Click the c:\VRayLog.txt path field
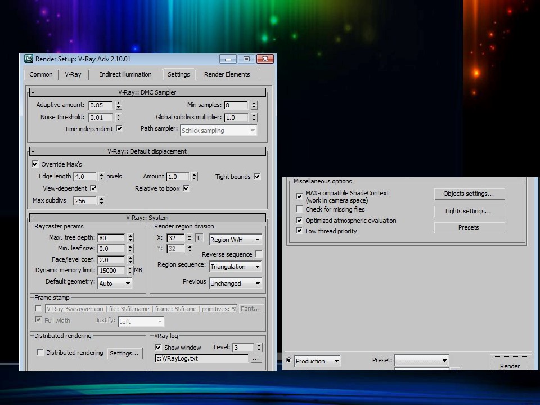The width and height of the screenshot is (540, 405). click(202, 358)
